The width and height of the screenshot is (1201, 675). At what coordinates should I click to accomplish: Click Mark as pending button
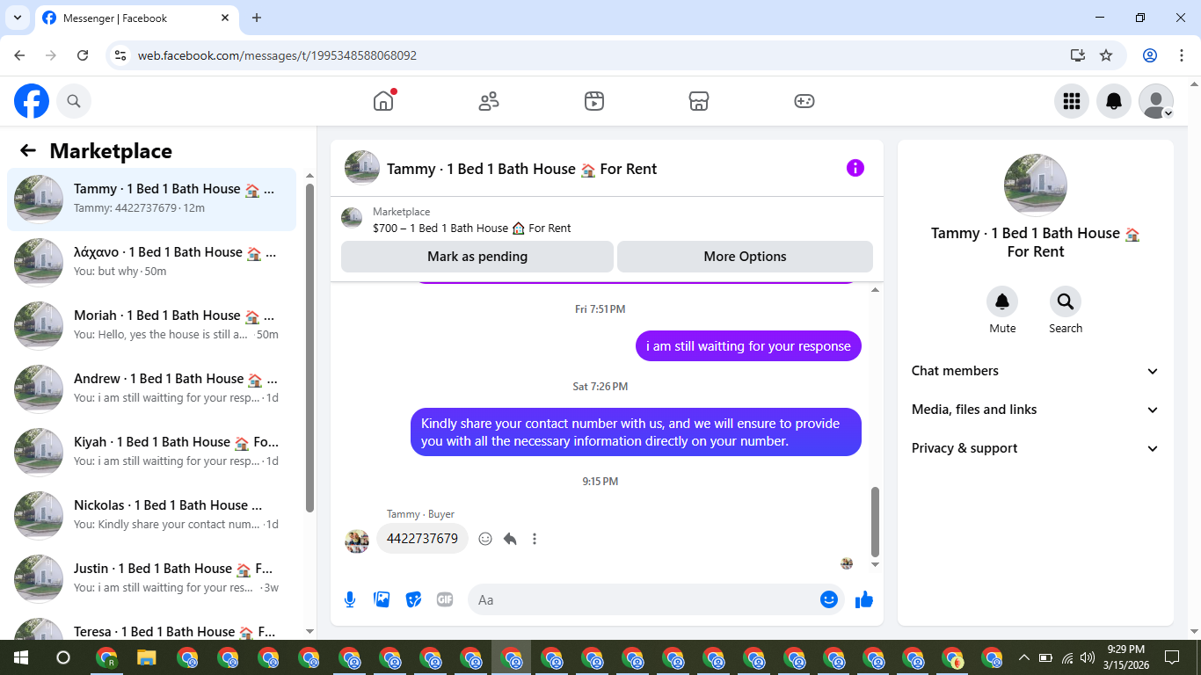(x=477, y=257)
